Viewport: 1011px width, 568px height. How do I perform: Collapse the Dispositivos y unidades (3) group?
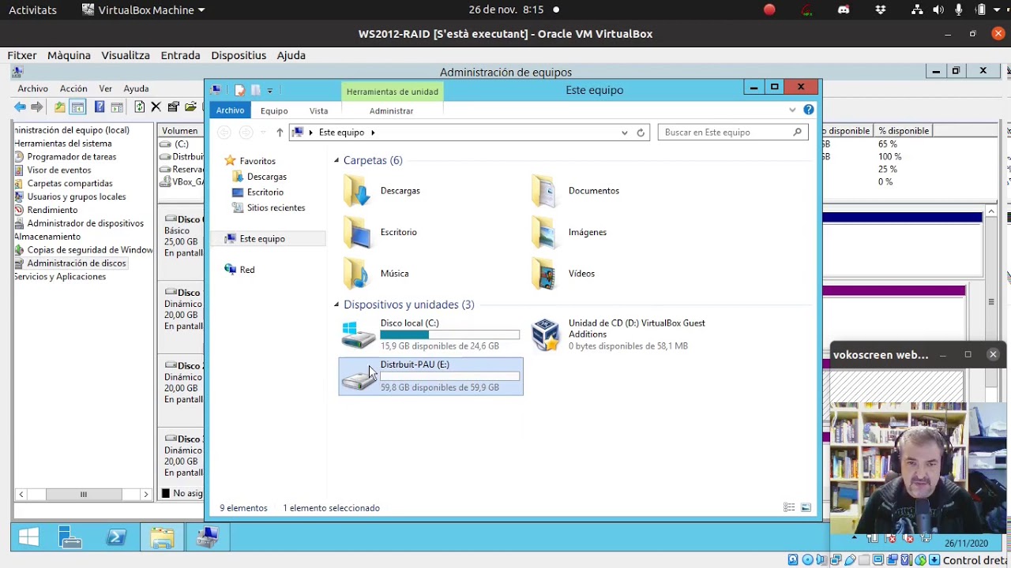336,305
